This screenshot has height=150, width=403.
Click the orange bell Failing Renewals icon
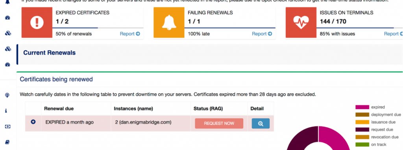(169, 23)
